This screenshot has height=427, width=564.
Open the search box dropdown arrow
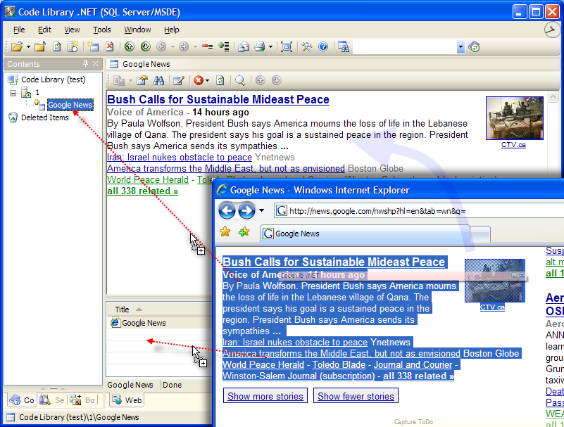click(460, 46)
